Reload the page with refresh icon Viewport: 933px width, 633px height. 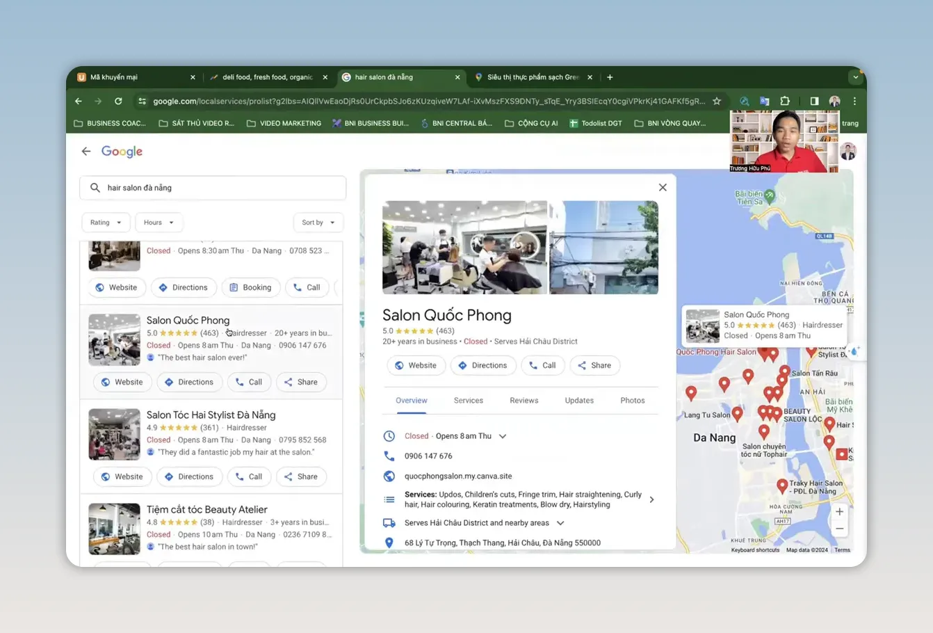(x=118, y=101)
